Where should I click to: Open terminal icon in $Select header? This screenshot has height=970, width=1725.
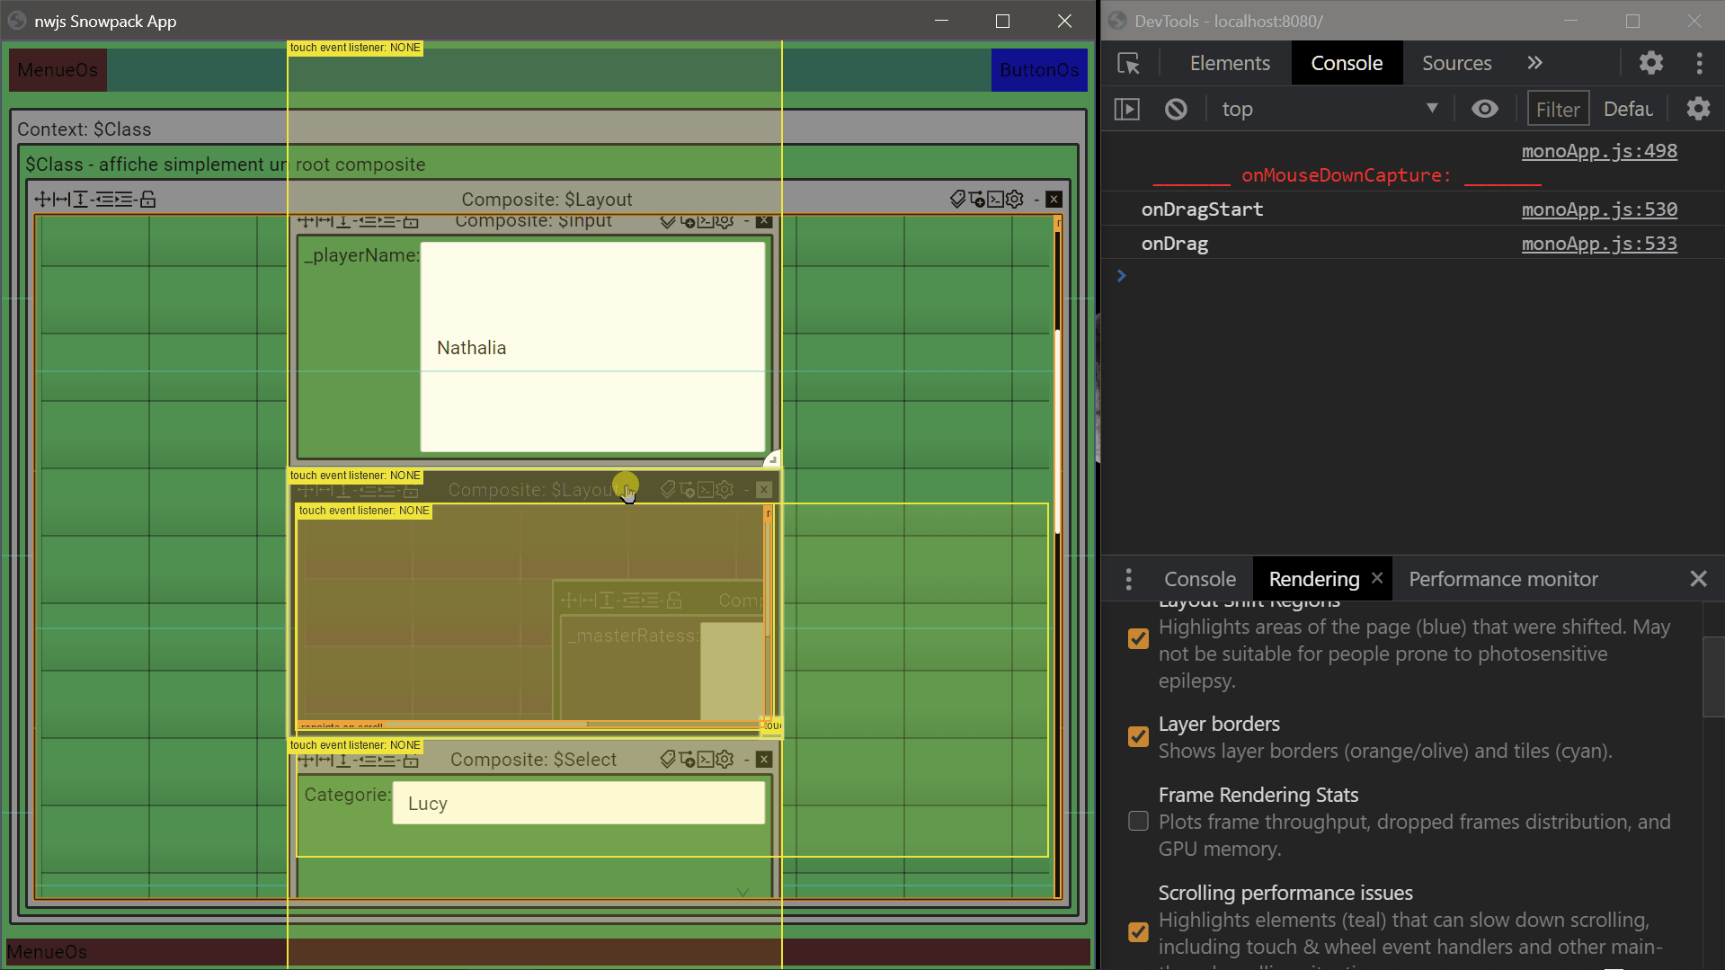[706, 760]
